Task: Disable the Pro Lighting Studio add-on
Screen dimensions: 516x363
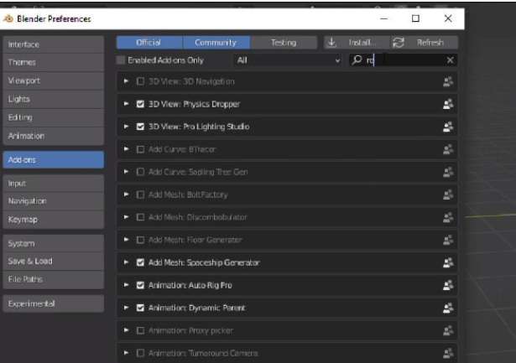Action: point(140,127)
